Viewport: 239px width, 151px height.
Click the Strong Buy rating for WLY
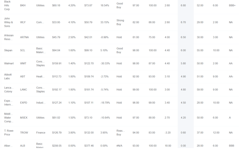120,22
